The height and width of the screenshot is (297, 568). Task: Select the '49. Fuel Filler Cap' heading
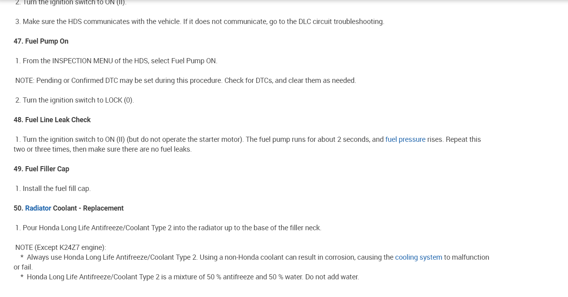[41, 169]
